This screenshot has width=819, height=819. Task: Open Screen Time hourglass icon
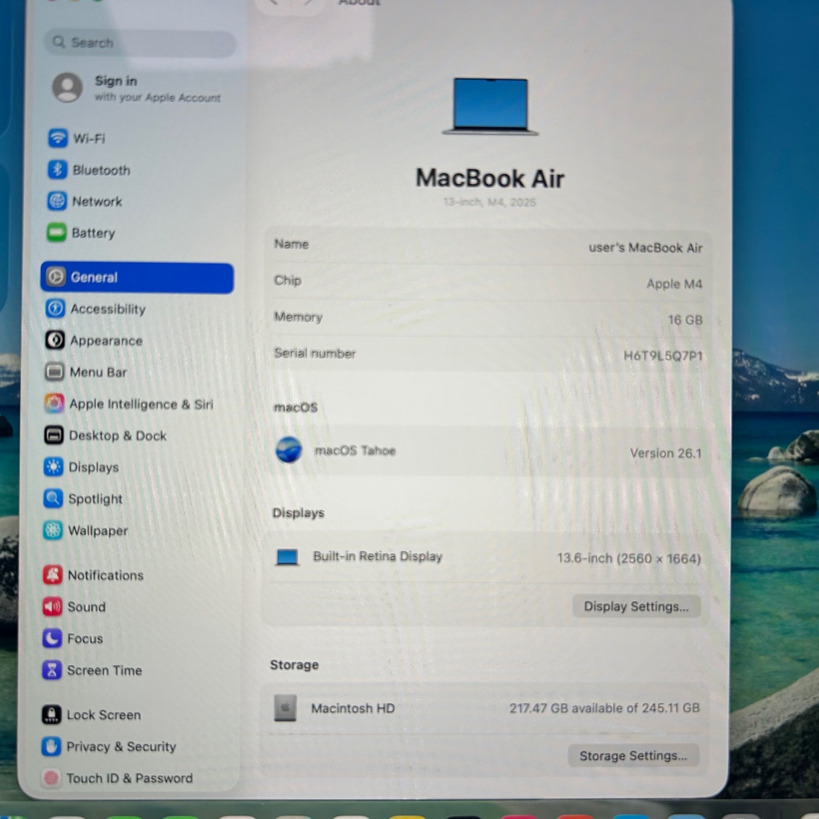[52, 670]
